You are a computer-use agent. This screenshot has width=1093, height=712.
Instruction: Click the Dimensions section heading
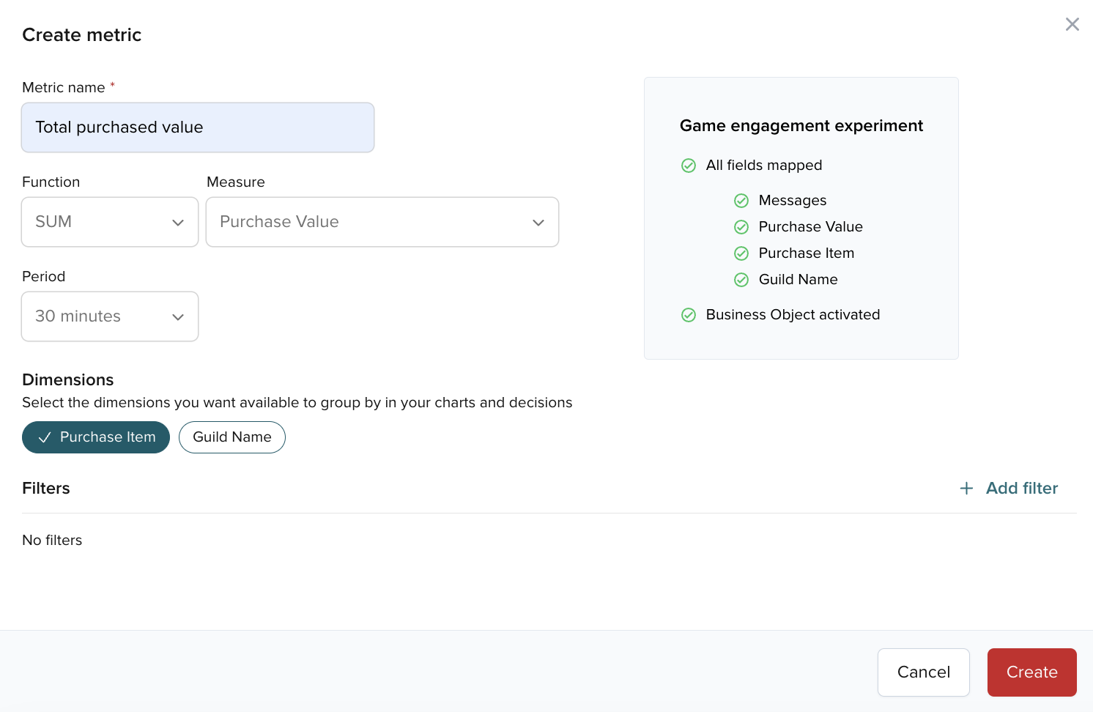[x=67, y=379]
